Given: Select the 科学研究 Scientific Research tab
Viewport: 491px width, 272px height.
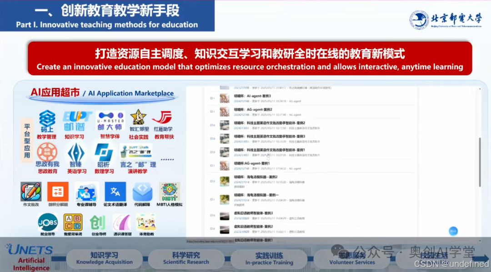Looking at the screenshot, I should [186, 258].
